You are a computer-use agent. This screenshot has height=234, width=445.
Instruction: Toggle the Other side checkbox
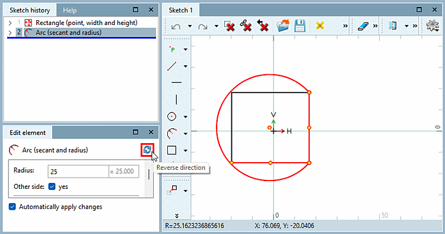pyautogui.click(x=52, y=186)
